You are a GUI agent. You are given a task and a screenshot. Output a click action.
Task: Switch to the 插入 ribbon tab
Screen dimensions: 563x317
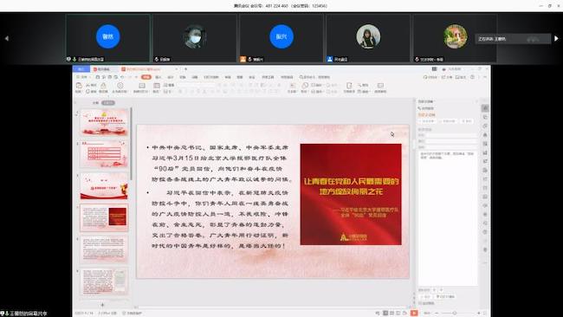(159, 77)
